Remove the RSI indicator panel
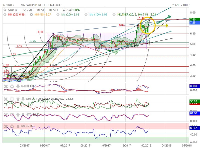 click(6, 126)
